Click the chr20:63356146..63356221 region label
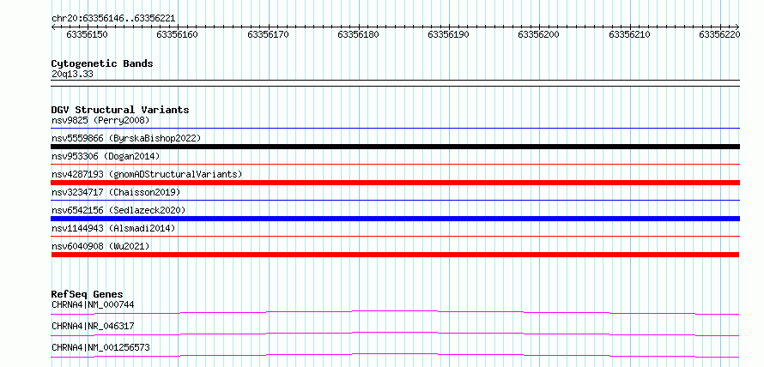The image size is (764, 367). click(113, 19)
